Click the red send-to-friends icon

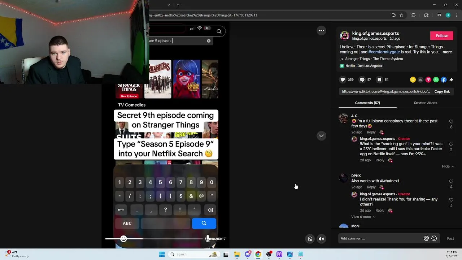point(428,80)
